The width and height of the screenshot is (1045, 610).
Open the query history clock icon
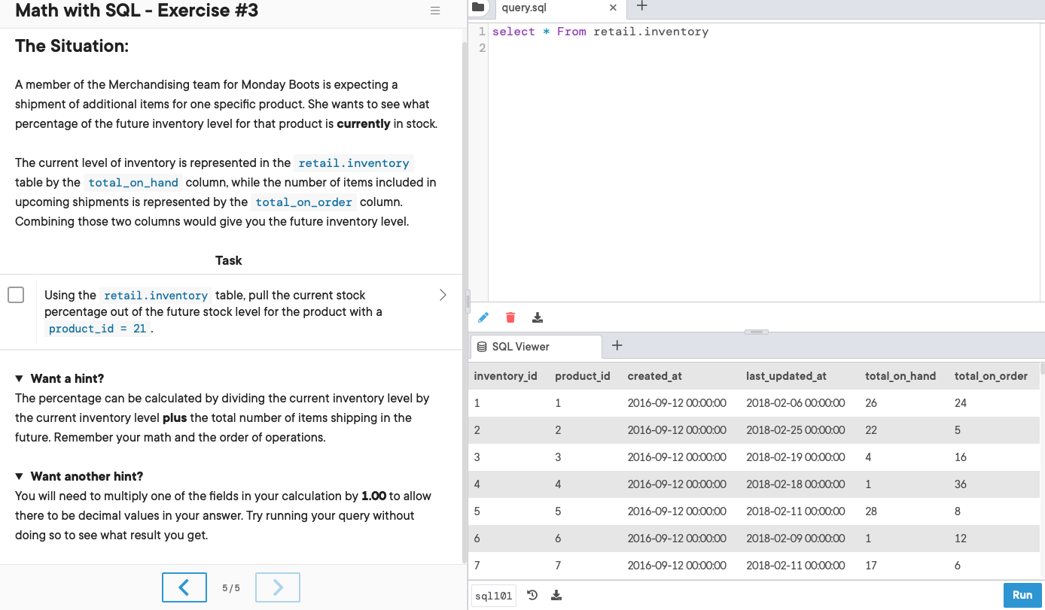click(x=532, y=594)
